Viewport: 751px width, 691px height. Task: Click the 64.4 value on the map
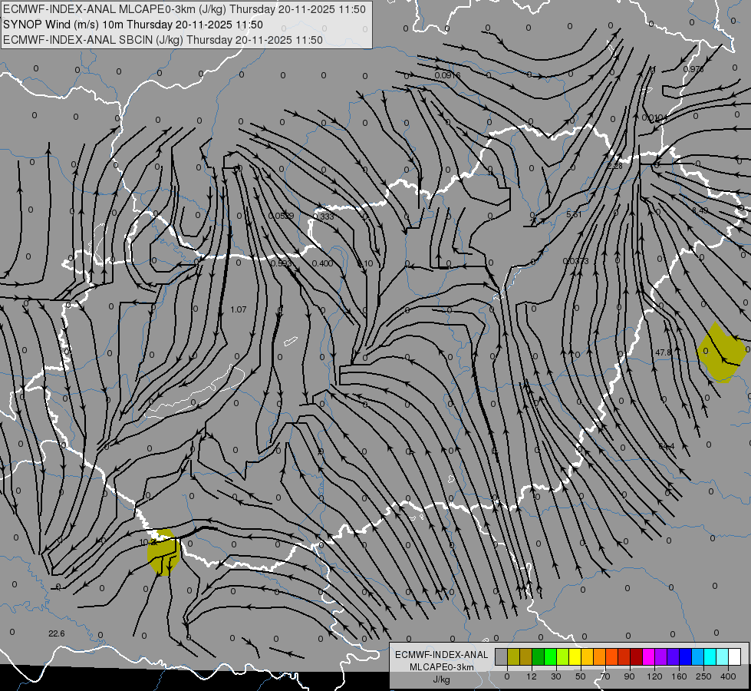(x=666, y=446)
